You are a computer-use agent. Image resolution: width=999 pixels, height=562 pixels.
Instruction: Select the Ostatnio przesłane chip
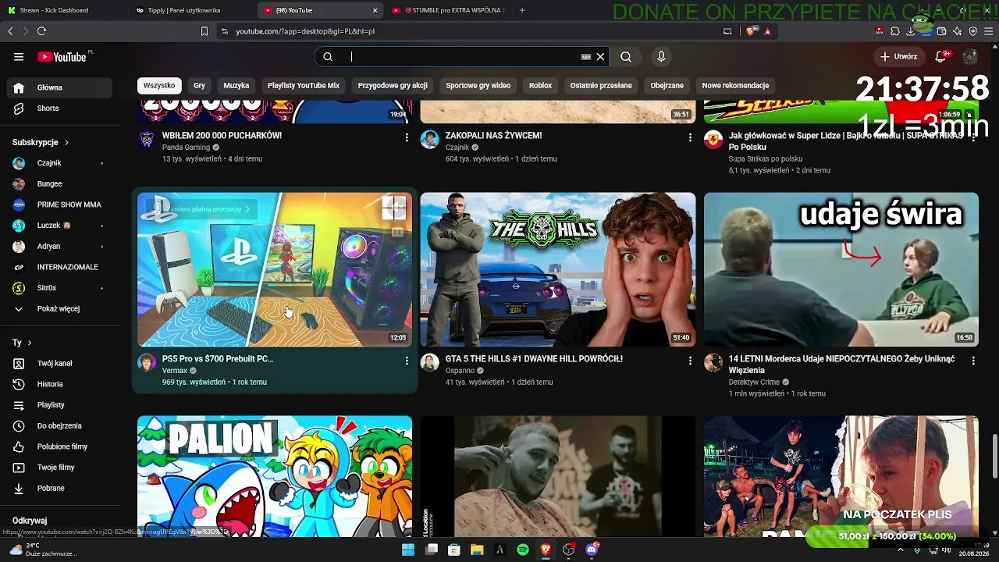click(x=601, y=85)
